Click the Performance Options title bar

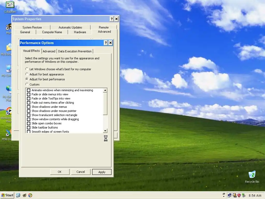[x=62, y=43]
